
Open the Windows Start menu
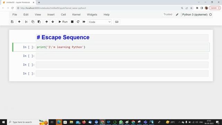pos(3,122)
